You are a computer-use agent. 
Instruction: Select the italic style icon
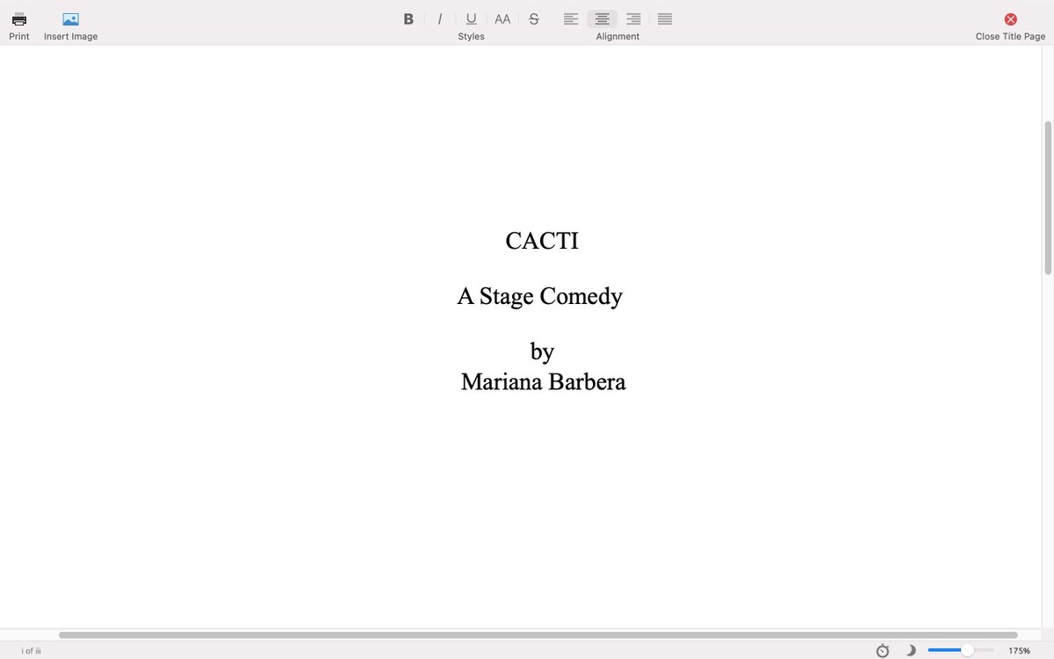click(439, 18)
